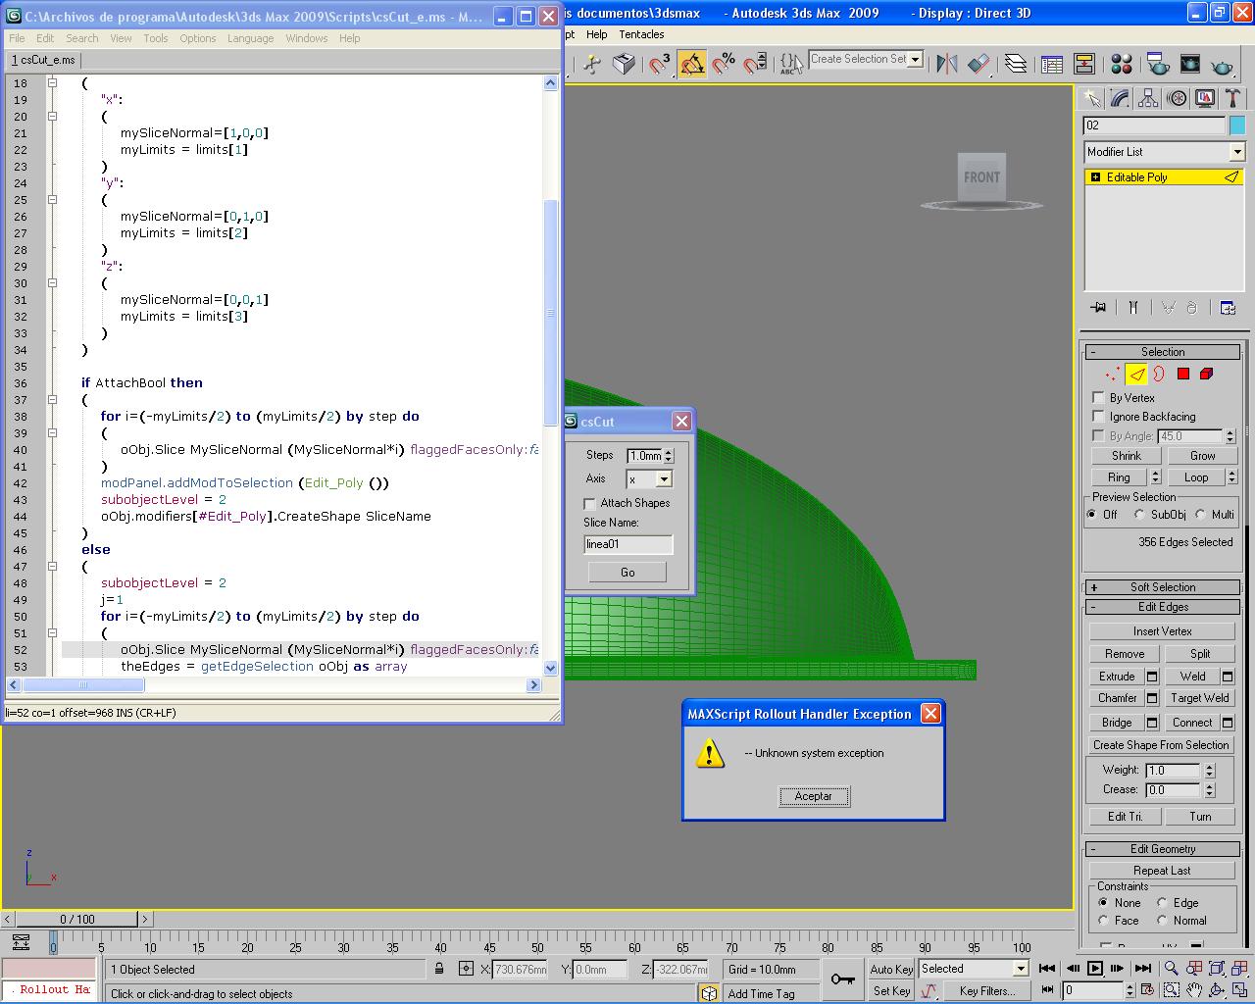
Task: Select the csCut_e.ms document tab
Action: pyautogui.click(x=43, y=60)
